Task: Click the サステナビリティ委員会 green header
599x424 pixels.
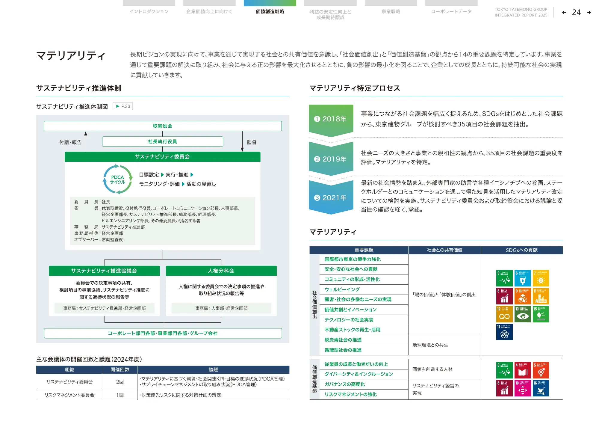Action: (x=162, y=157)
